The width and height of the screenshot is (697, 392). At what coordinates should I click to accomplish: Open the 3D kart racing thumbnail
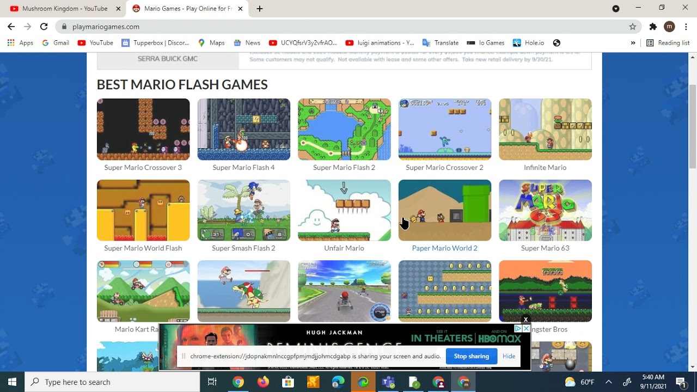[x=344, y=291]
